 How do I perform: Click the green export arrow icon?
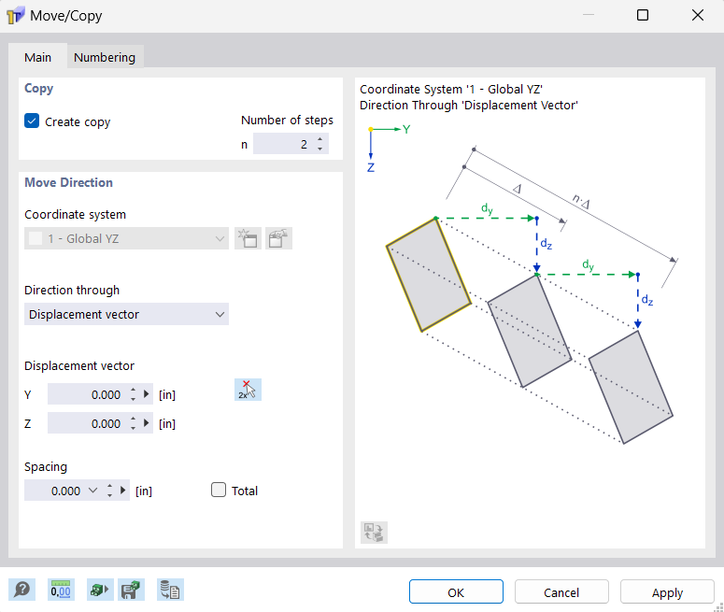click(100, 590)
